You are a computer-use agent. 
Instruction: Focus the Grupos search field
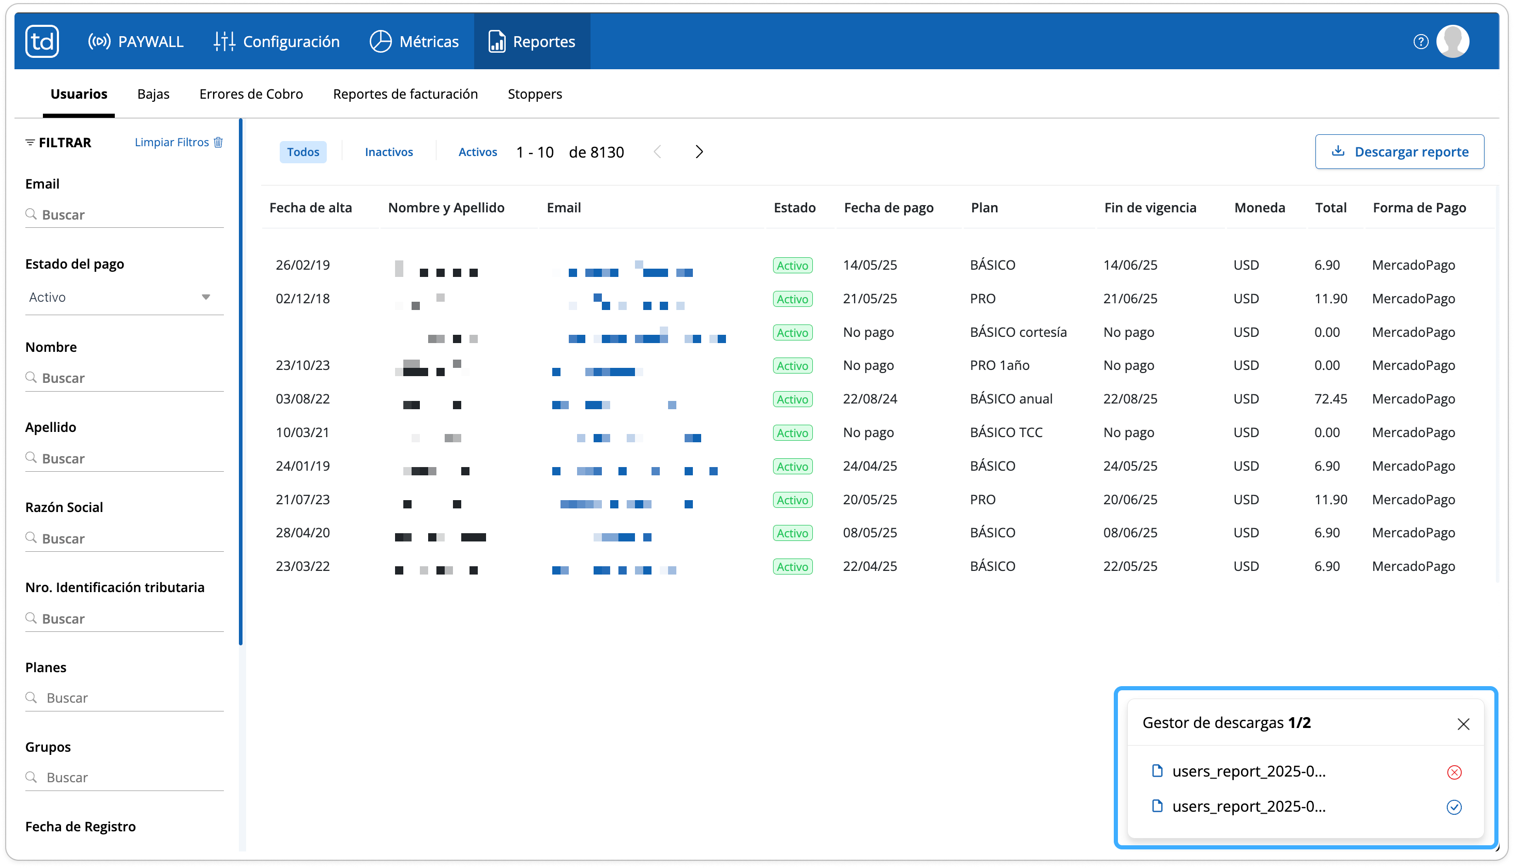[x=124, y=778]
